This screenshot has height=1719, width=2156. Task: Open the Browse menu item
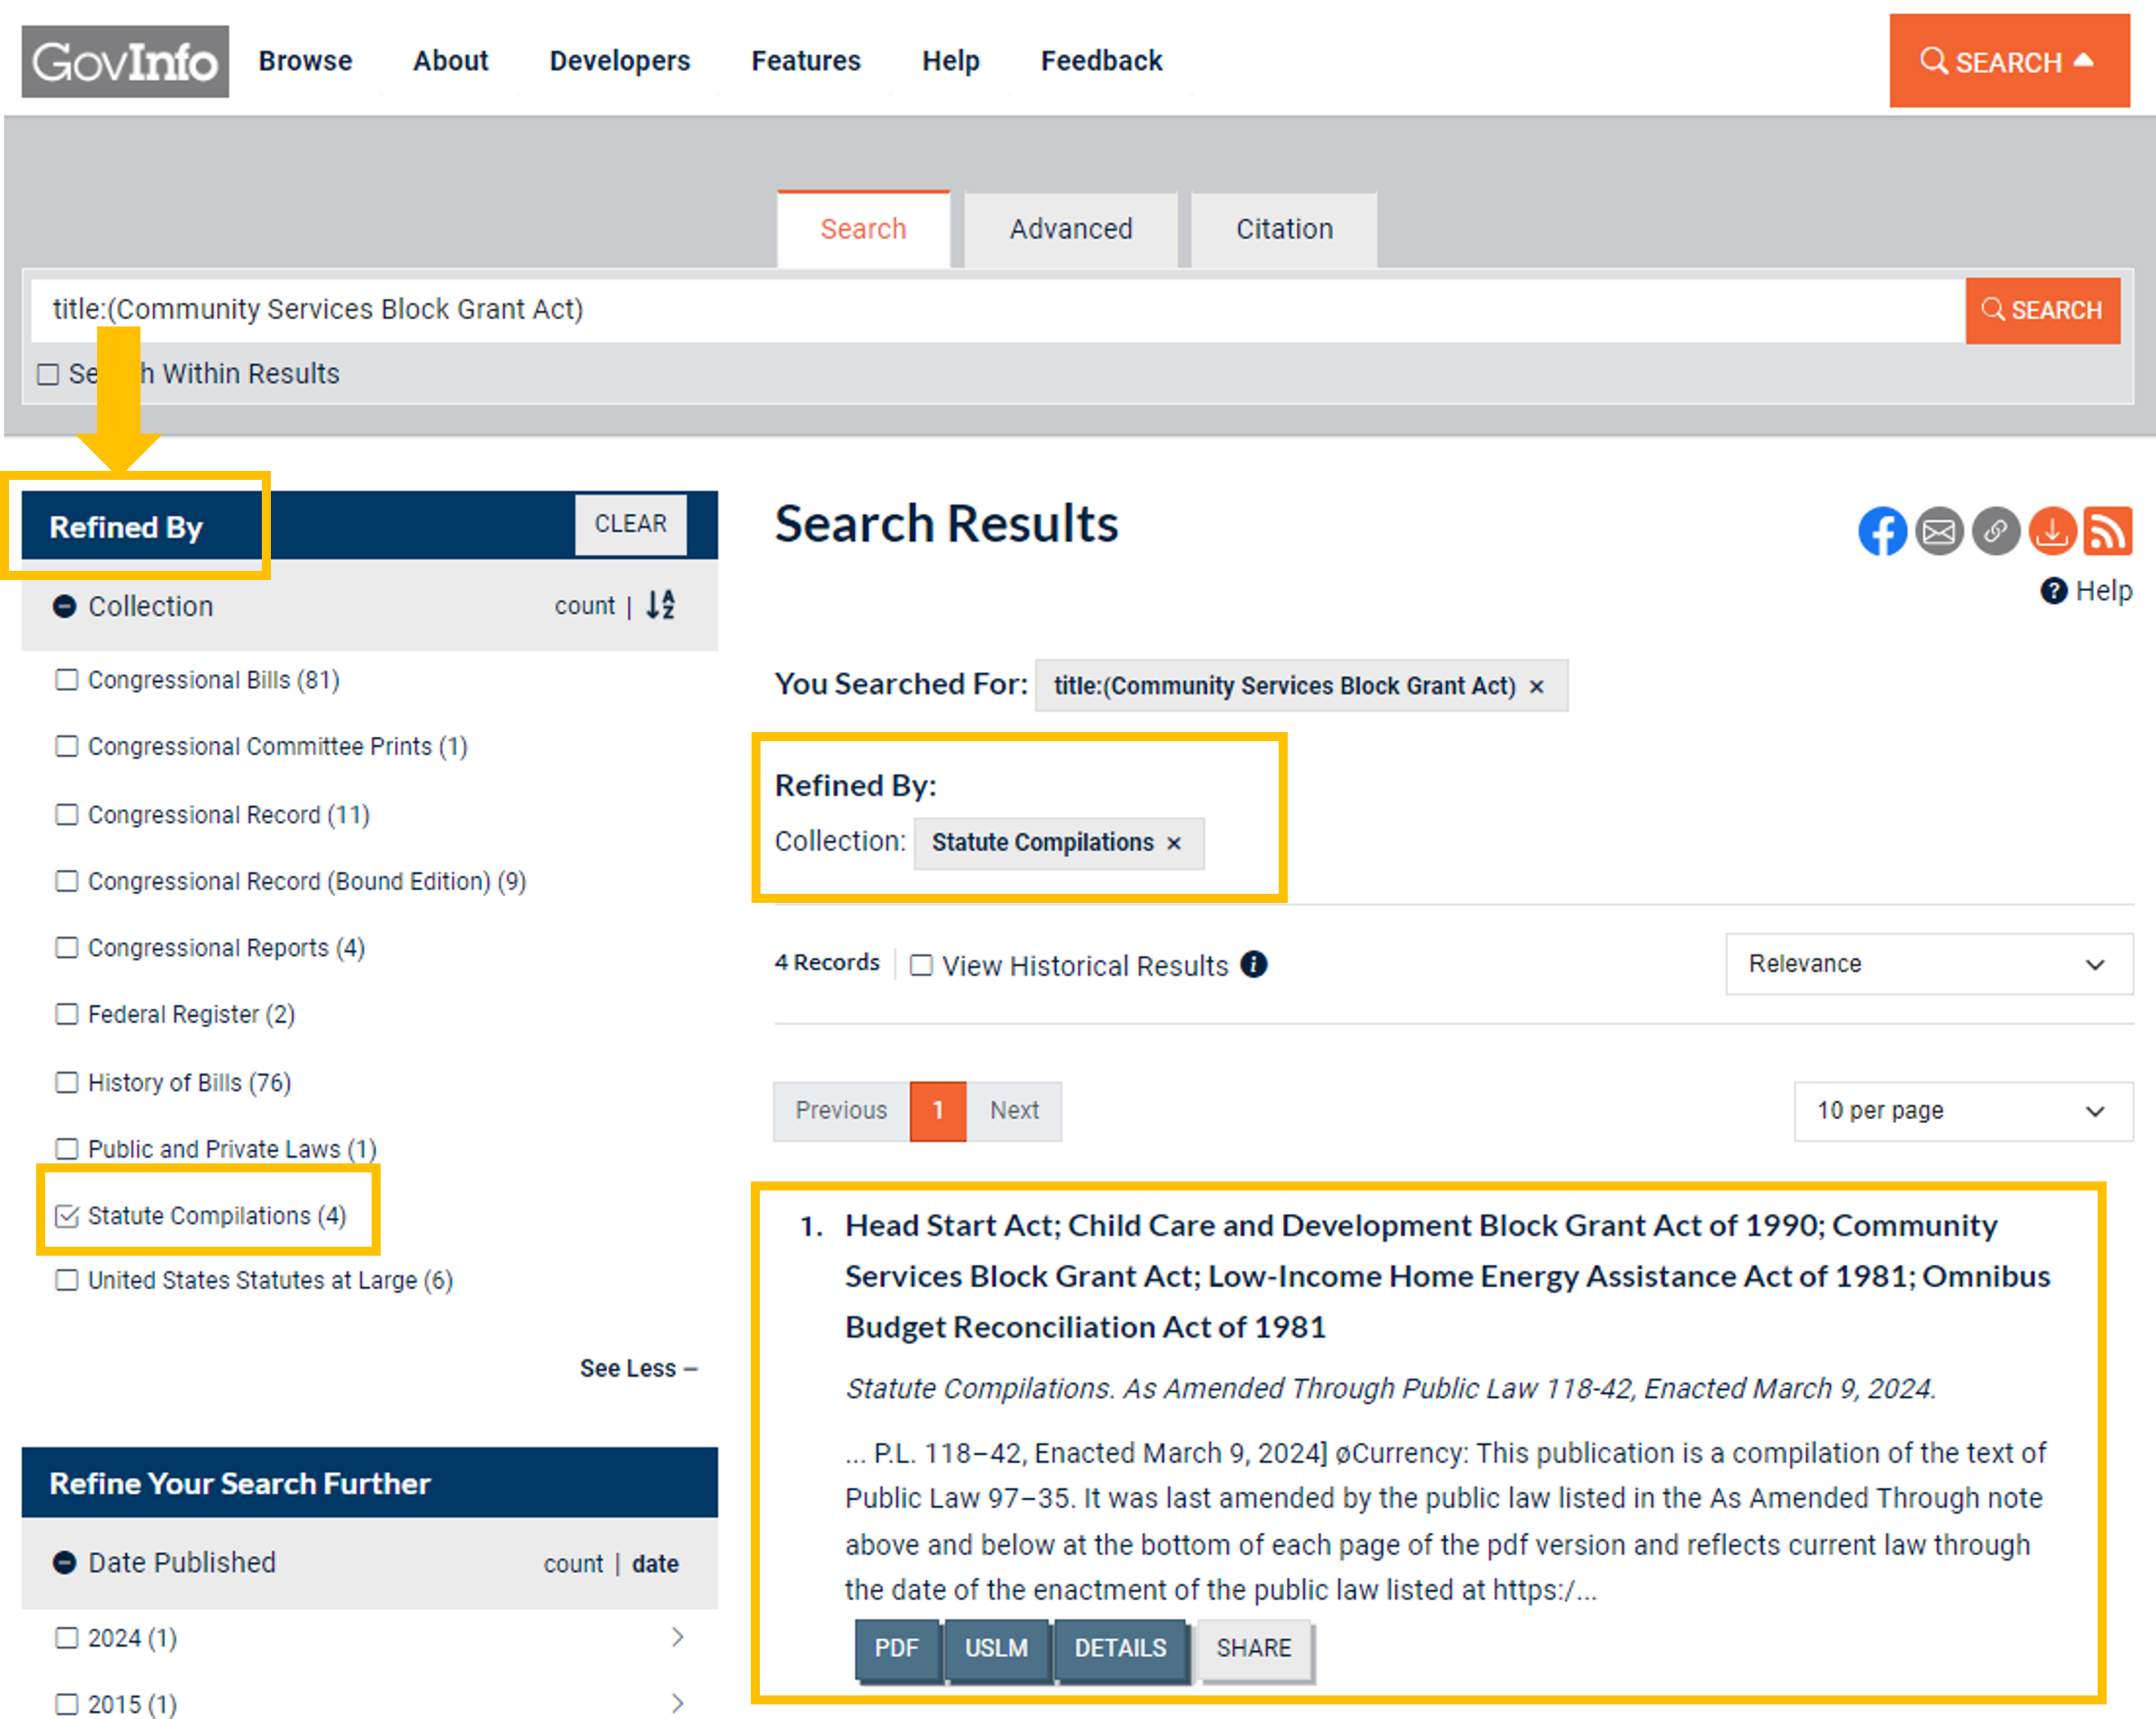[x=305, y=61]
